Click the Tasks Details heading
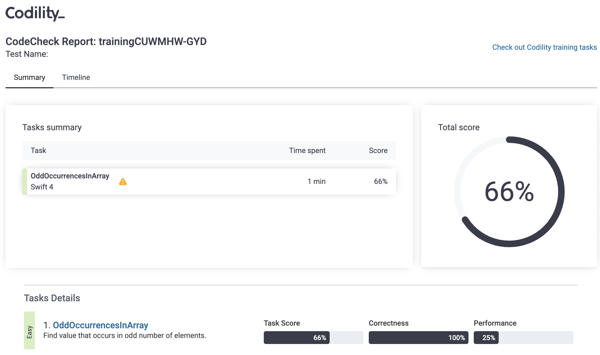This screenshot has width=600, height=355. 52,298
